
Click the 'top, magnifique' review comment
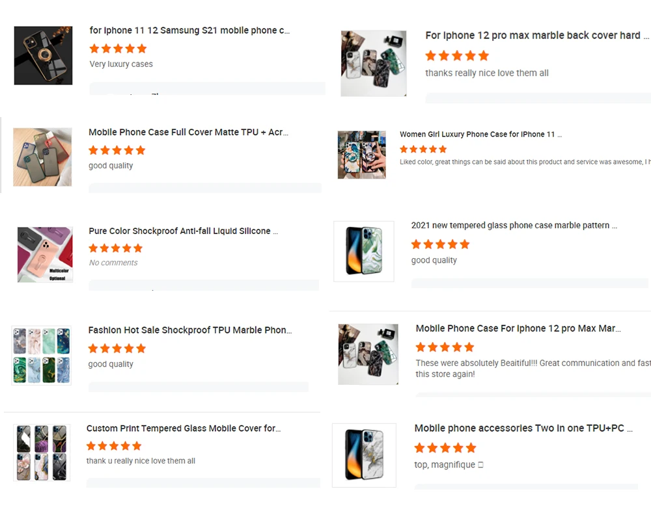pyautogui.click(x=449, y=465)
